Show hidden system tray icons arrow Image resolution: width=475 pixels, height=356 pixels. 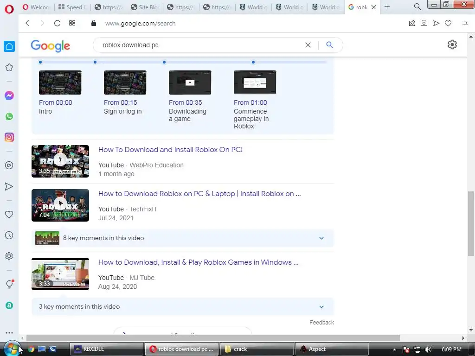[394, 350]
